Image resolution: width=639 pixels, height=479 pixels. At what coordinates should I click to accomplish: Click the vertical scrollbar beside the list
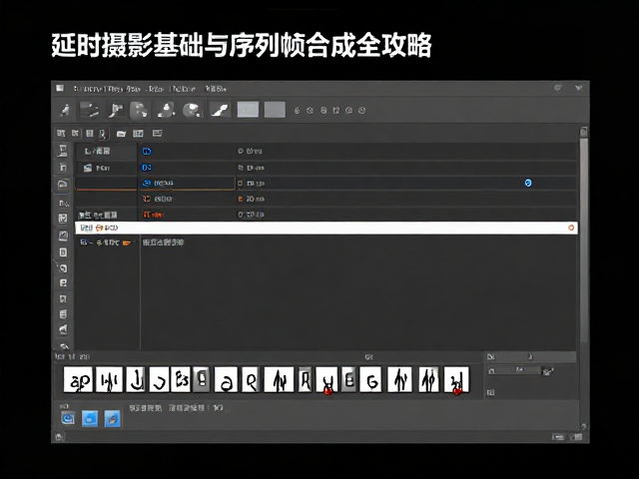583,240
